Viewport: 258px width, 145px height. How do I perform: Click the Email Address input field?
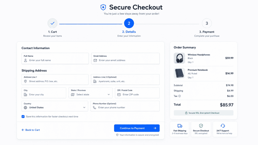pos(125,58)
